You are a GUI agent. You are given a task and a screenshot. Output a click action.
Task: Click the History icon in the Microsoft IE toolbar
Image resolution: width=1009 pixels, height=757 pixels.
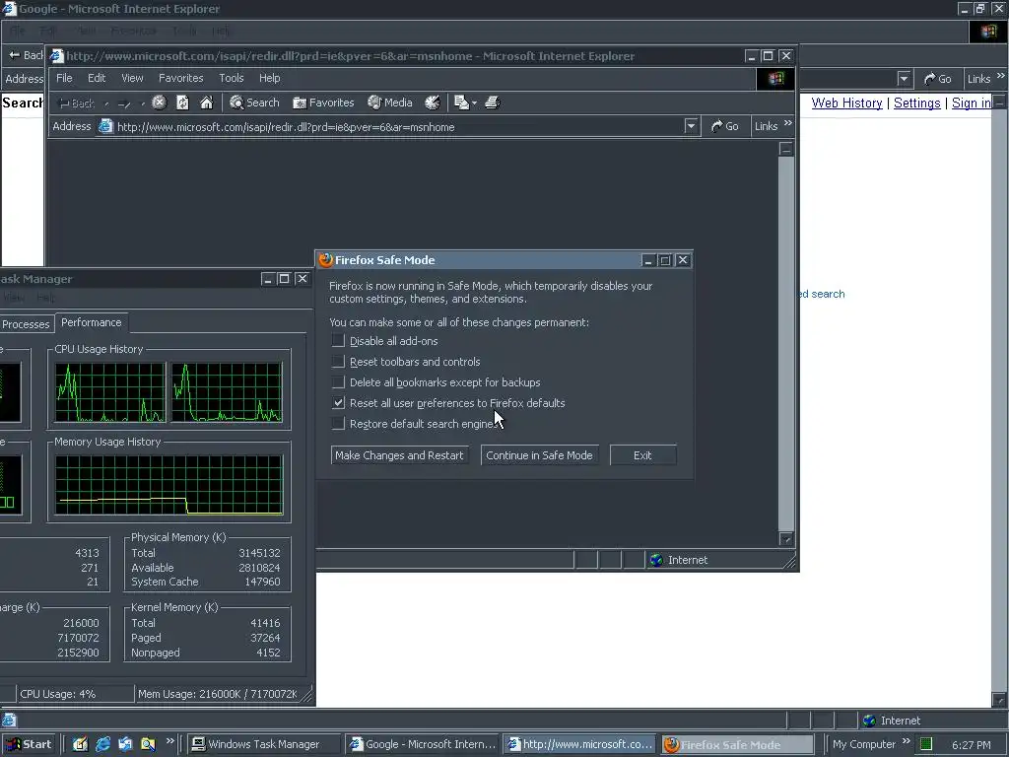pos(433,103)
